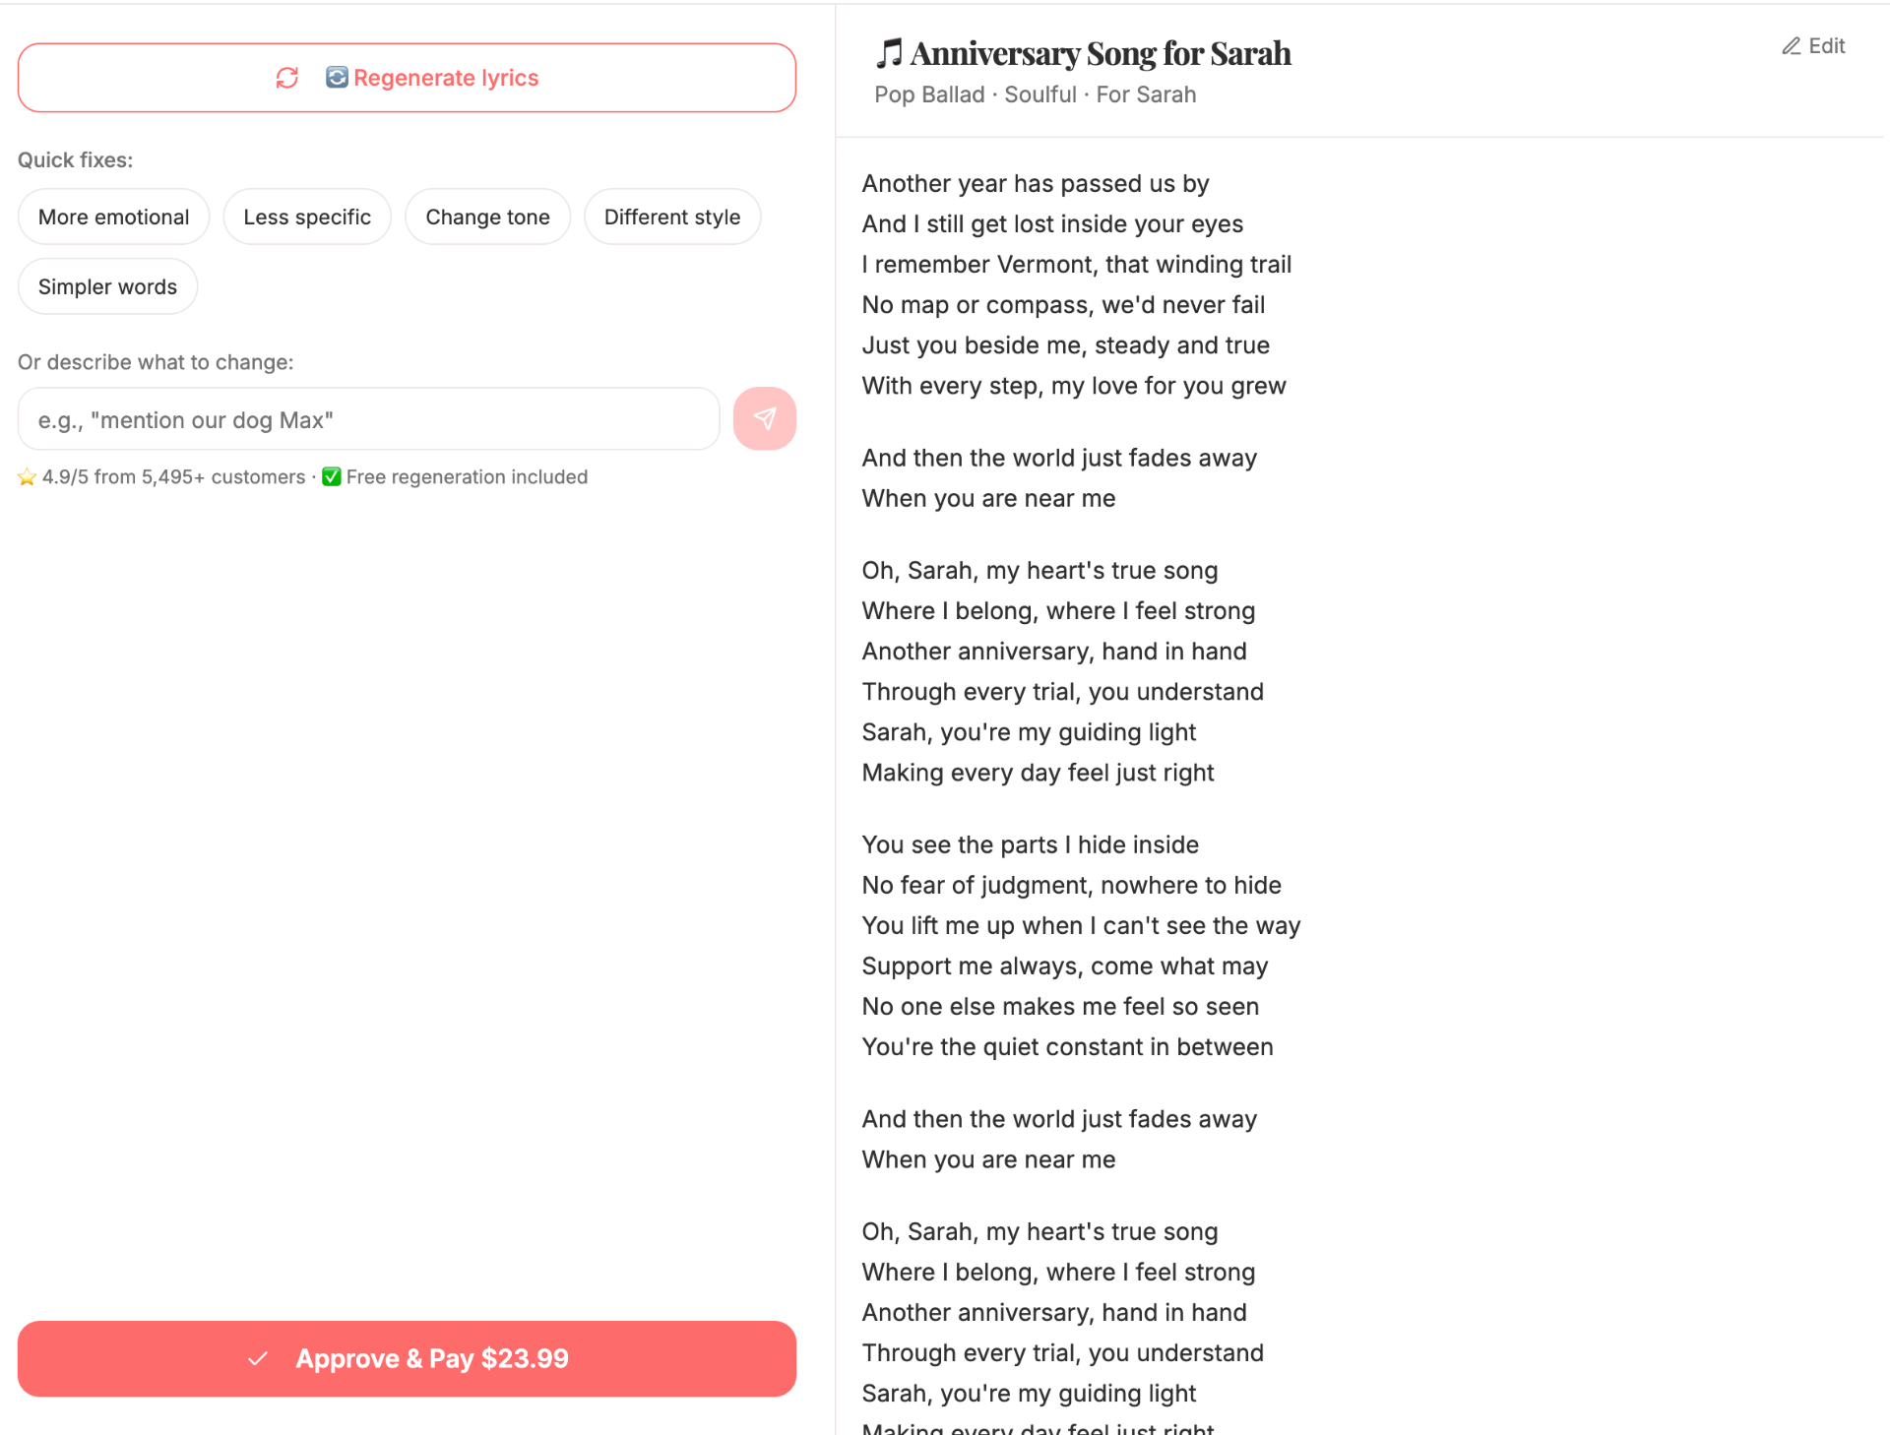Click the refresh arrows icon
This screenshot has height=1435, width=1890.
coord(286,77)
